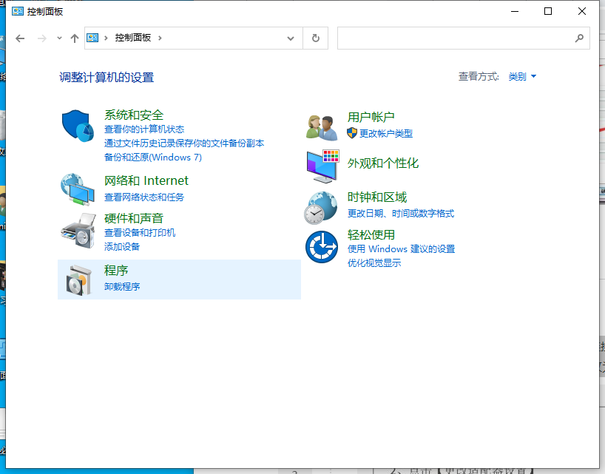
Task: Click the 用户帐户 people icon
Action: 322,126
